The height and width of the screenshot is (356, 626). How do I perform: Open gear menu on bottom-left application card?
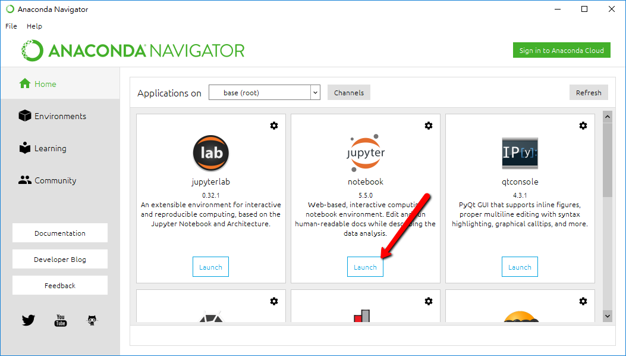tap(274, 301)
